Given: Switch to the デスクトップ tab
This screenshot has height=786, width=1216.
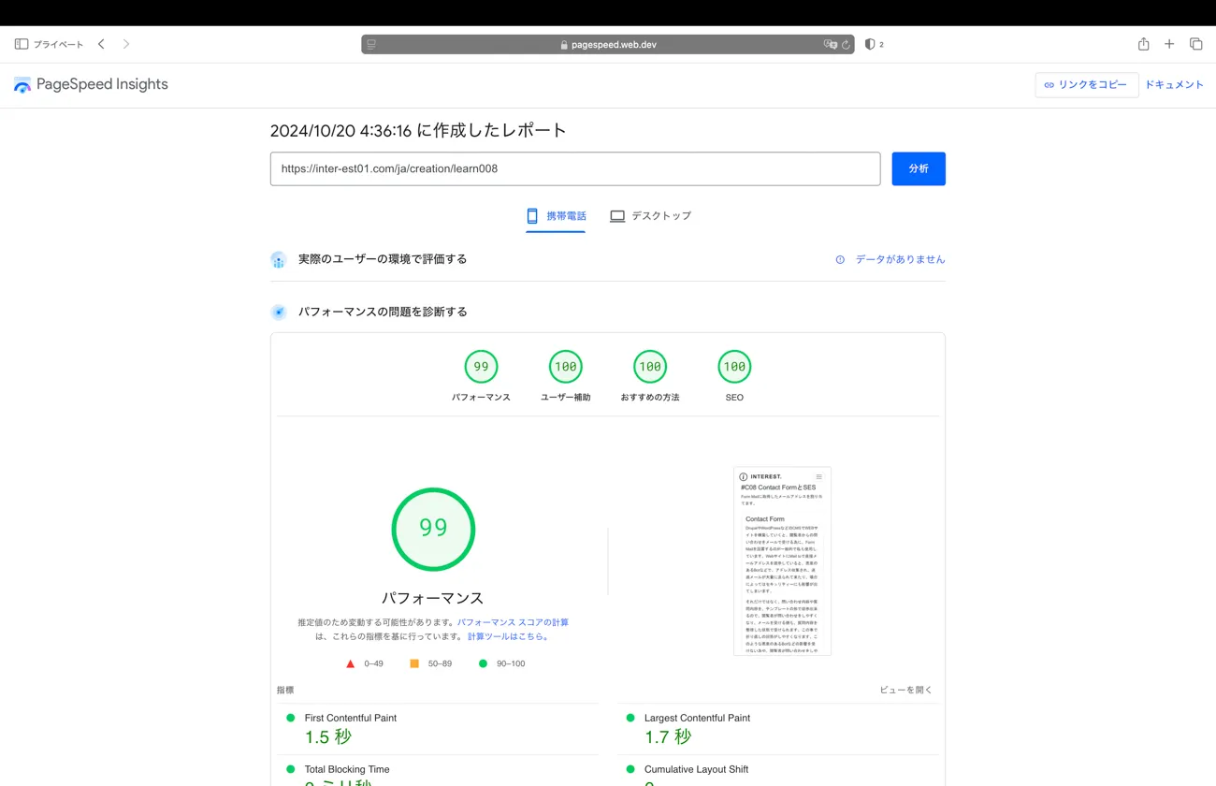Looking at the screenshot, I should [650, 216].
